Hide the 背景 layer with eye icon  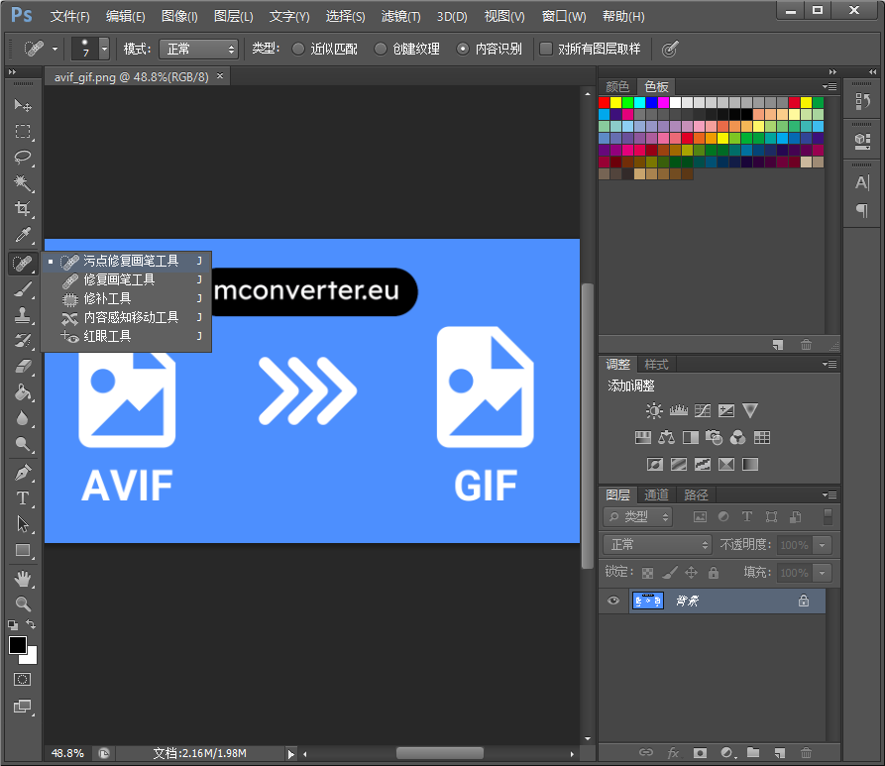click(x=613, y=601)
